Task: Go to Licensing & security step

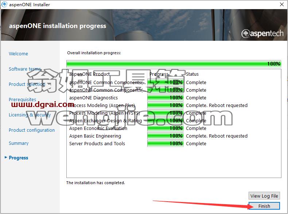Action: (x=30, y=115)
